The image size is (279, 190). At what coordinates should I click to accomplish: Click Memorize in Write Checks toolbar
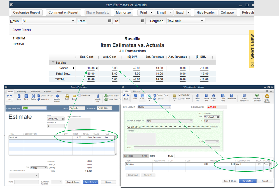coord(159,99)
